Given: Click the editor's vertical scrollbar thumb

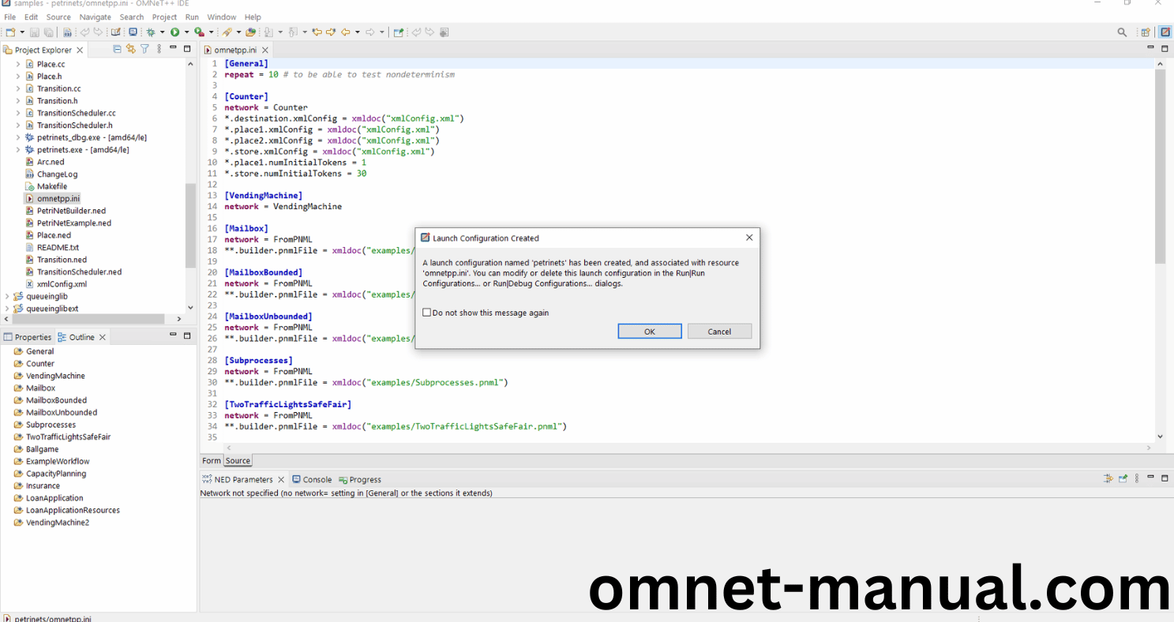Looking at the screenshot, I should [1160, 166].
